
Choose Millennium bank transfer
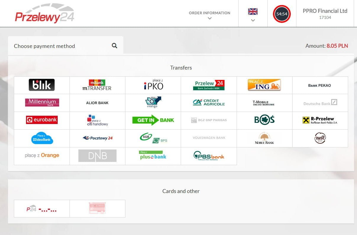[42, 103]
